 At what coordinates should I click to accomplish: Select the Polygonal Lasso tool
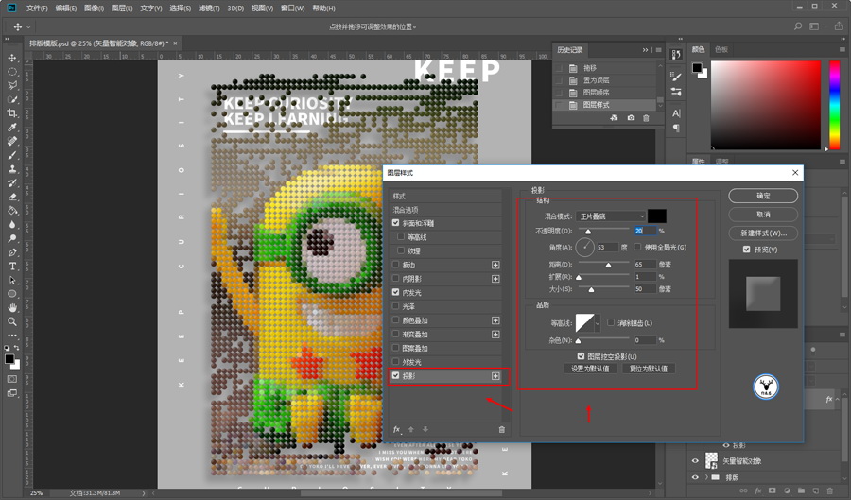12,85
